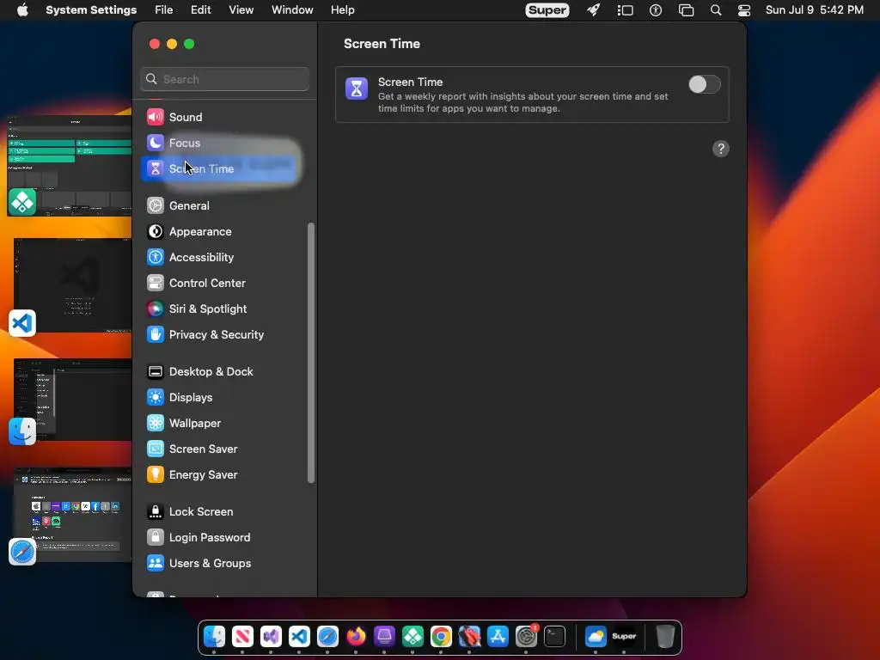Select the Safari Stage Manager thumbnail

72,516
